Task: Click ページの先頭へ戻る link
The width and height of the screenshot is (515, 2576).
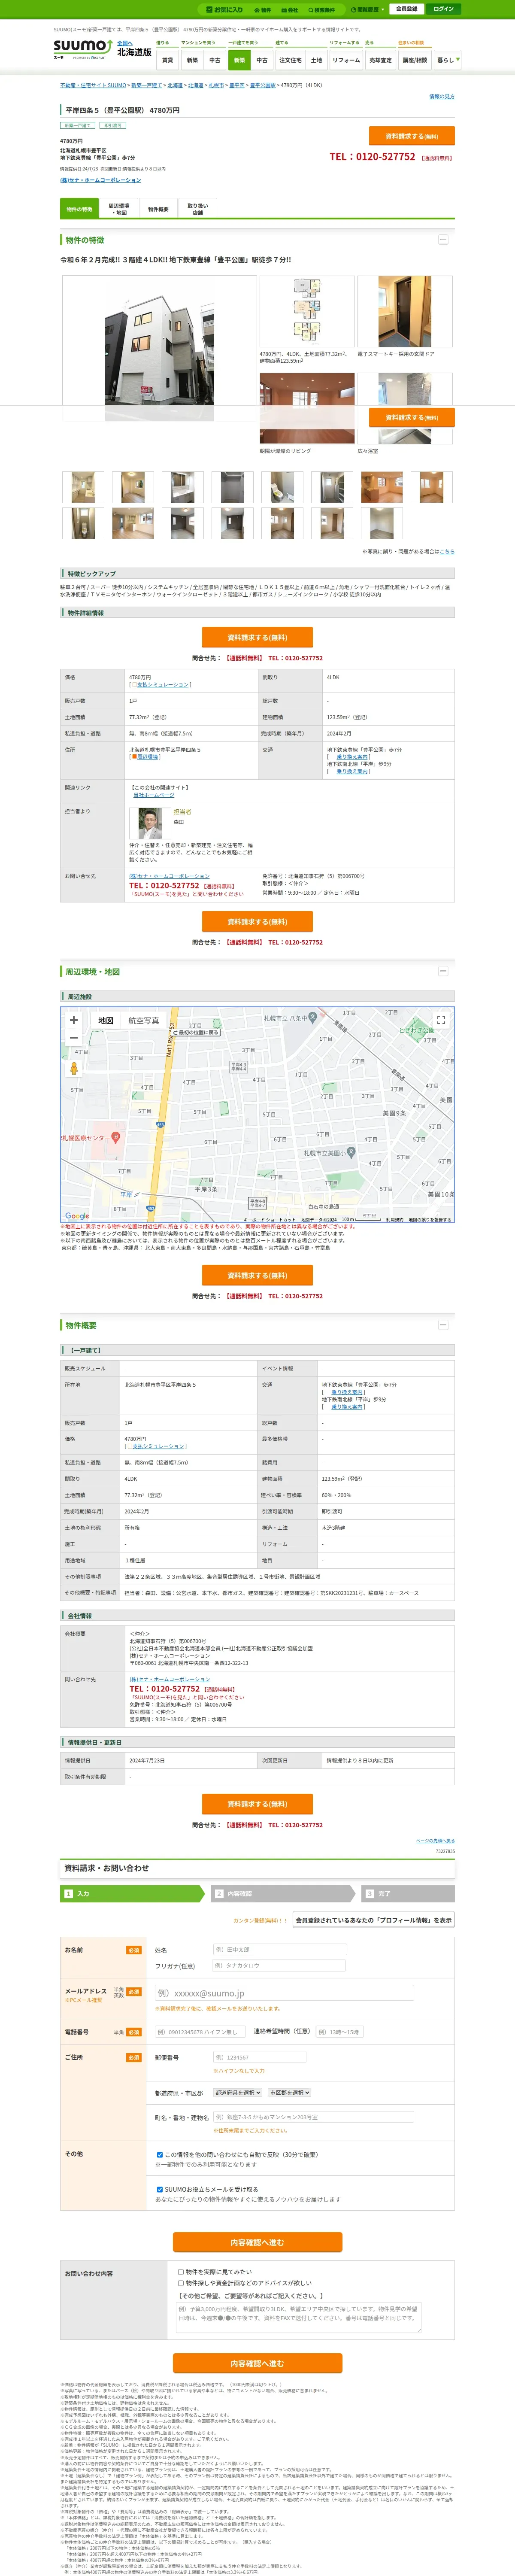Action: (435, 1840)
